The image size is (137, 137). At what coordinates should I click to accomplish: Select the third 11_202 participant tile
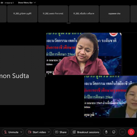84,14
